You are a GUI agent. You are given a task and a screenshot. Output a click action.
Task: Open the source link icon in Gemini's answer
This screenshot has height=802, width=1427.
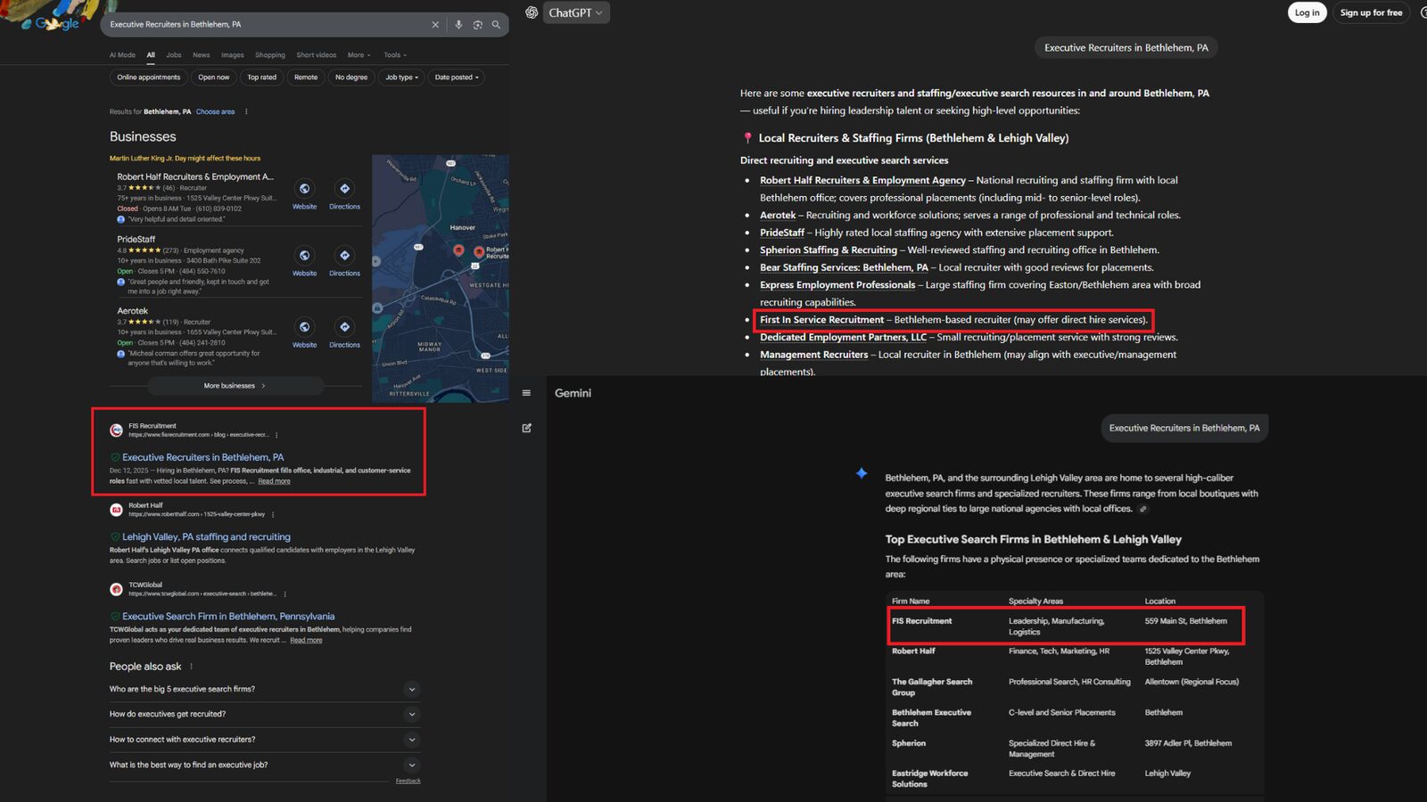1143,509
